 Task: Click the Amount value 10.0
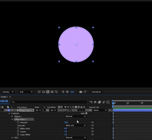point(66,122)
